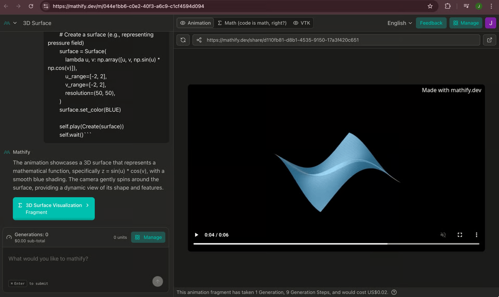
Task: Switch to the VTK tab
Action: click(301, 23)
